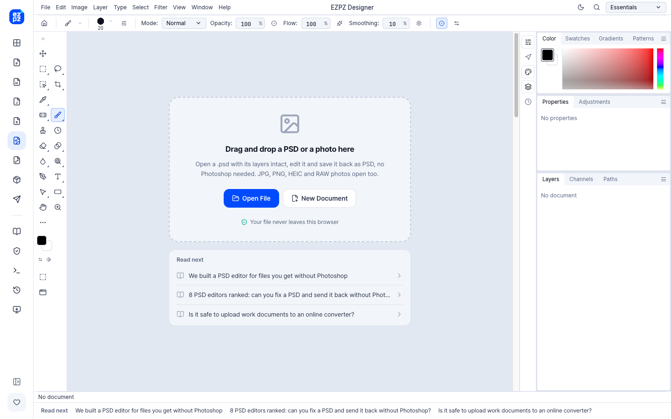
Task: Open the Filter menu
Action: click(x=161, y=7)
